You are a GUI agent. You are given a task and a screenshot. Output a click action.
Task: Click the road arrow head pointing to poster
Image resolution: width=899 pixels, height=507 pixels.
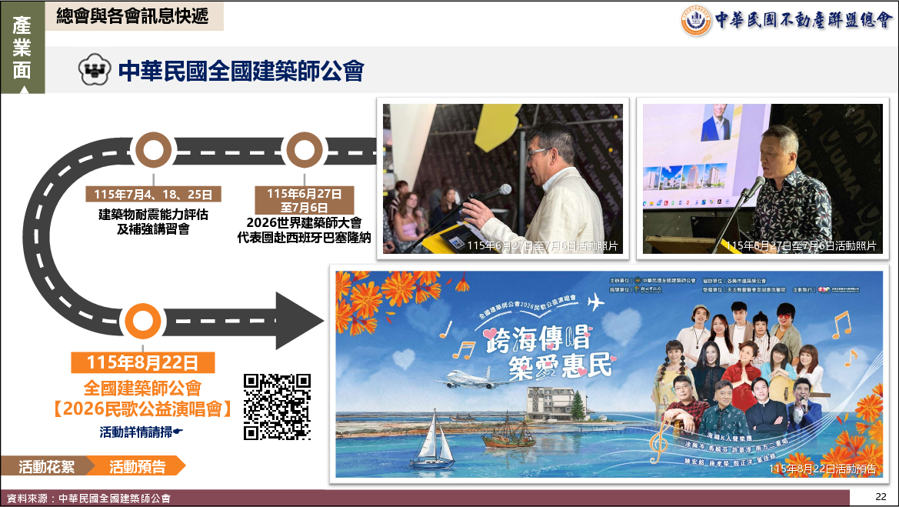299,321
